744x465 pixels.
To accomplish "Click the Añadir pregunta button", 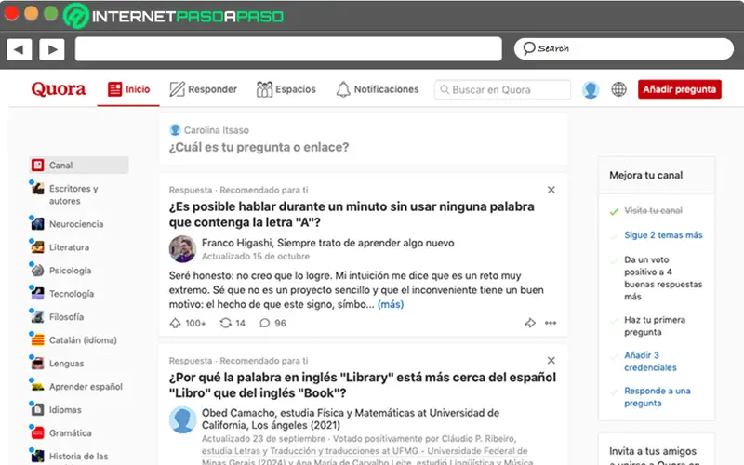I will point(680,89).
